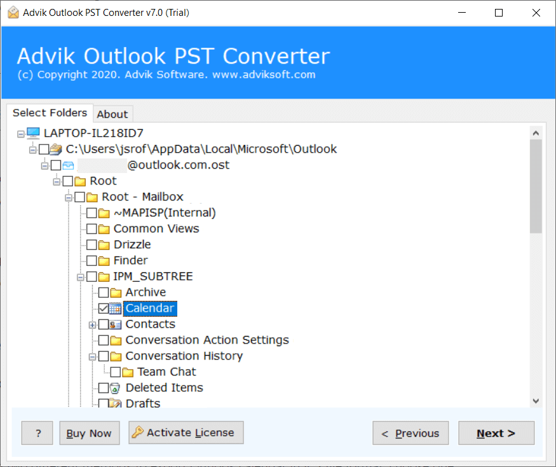Switch to the About tab
The width and height of the screenshot is (556, 467).
pos(112,114)
